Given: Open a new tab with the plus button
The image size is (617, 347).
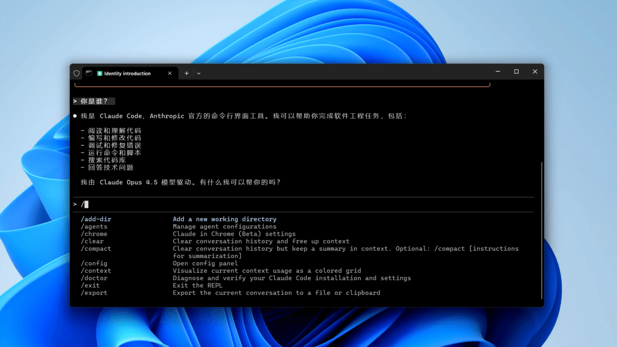Looking at the screenshot, I should click(x=187, y=73).
